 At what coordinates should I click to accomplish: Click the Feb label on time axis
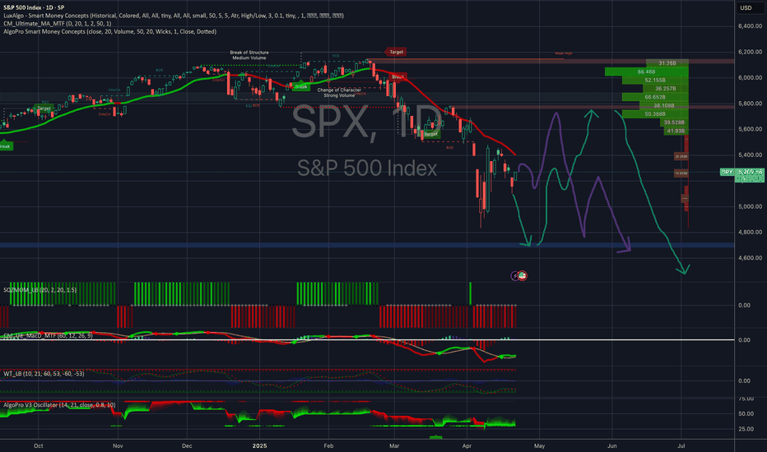click(328, 445)
